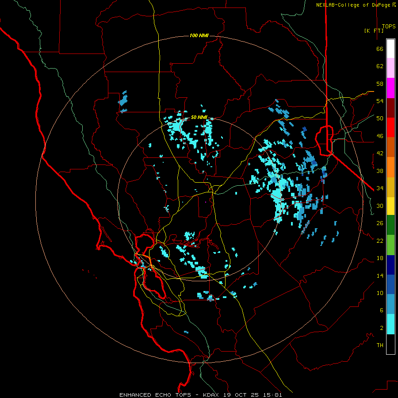
Task: Click legend value "46"
Action: [x=380, y=136]
